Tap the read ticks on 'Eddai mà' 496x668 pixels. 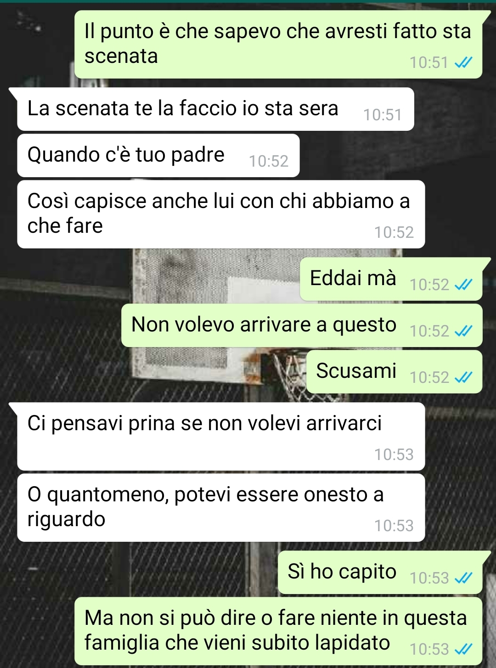[463, 285]
